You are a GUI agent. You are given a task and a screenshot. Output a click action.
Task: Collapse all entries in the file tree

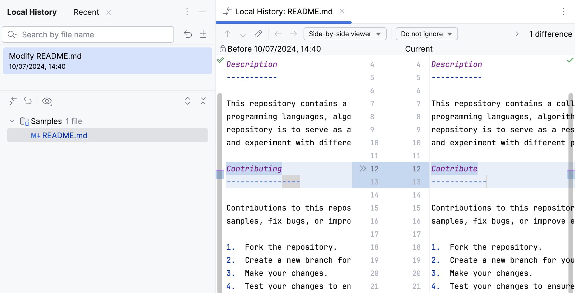pyautogui.click(x=203, y=101)
